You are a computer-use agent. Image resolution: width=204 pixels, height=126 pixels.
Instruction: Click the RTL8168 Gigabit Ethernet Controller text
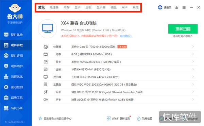107,92
